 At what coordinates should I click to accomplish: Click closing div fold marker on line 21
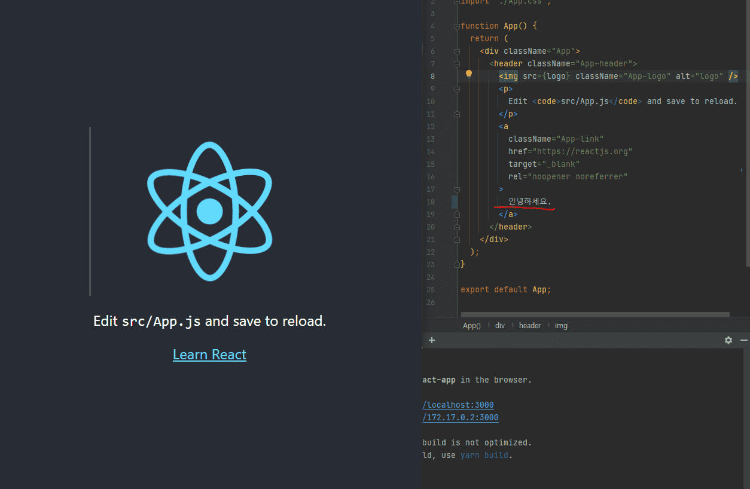click(457, 240)
